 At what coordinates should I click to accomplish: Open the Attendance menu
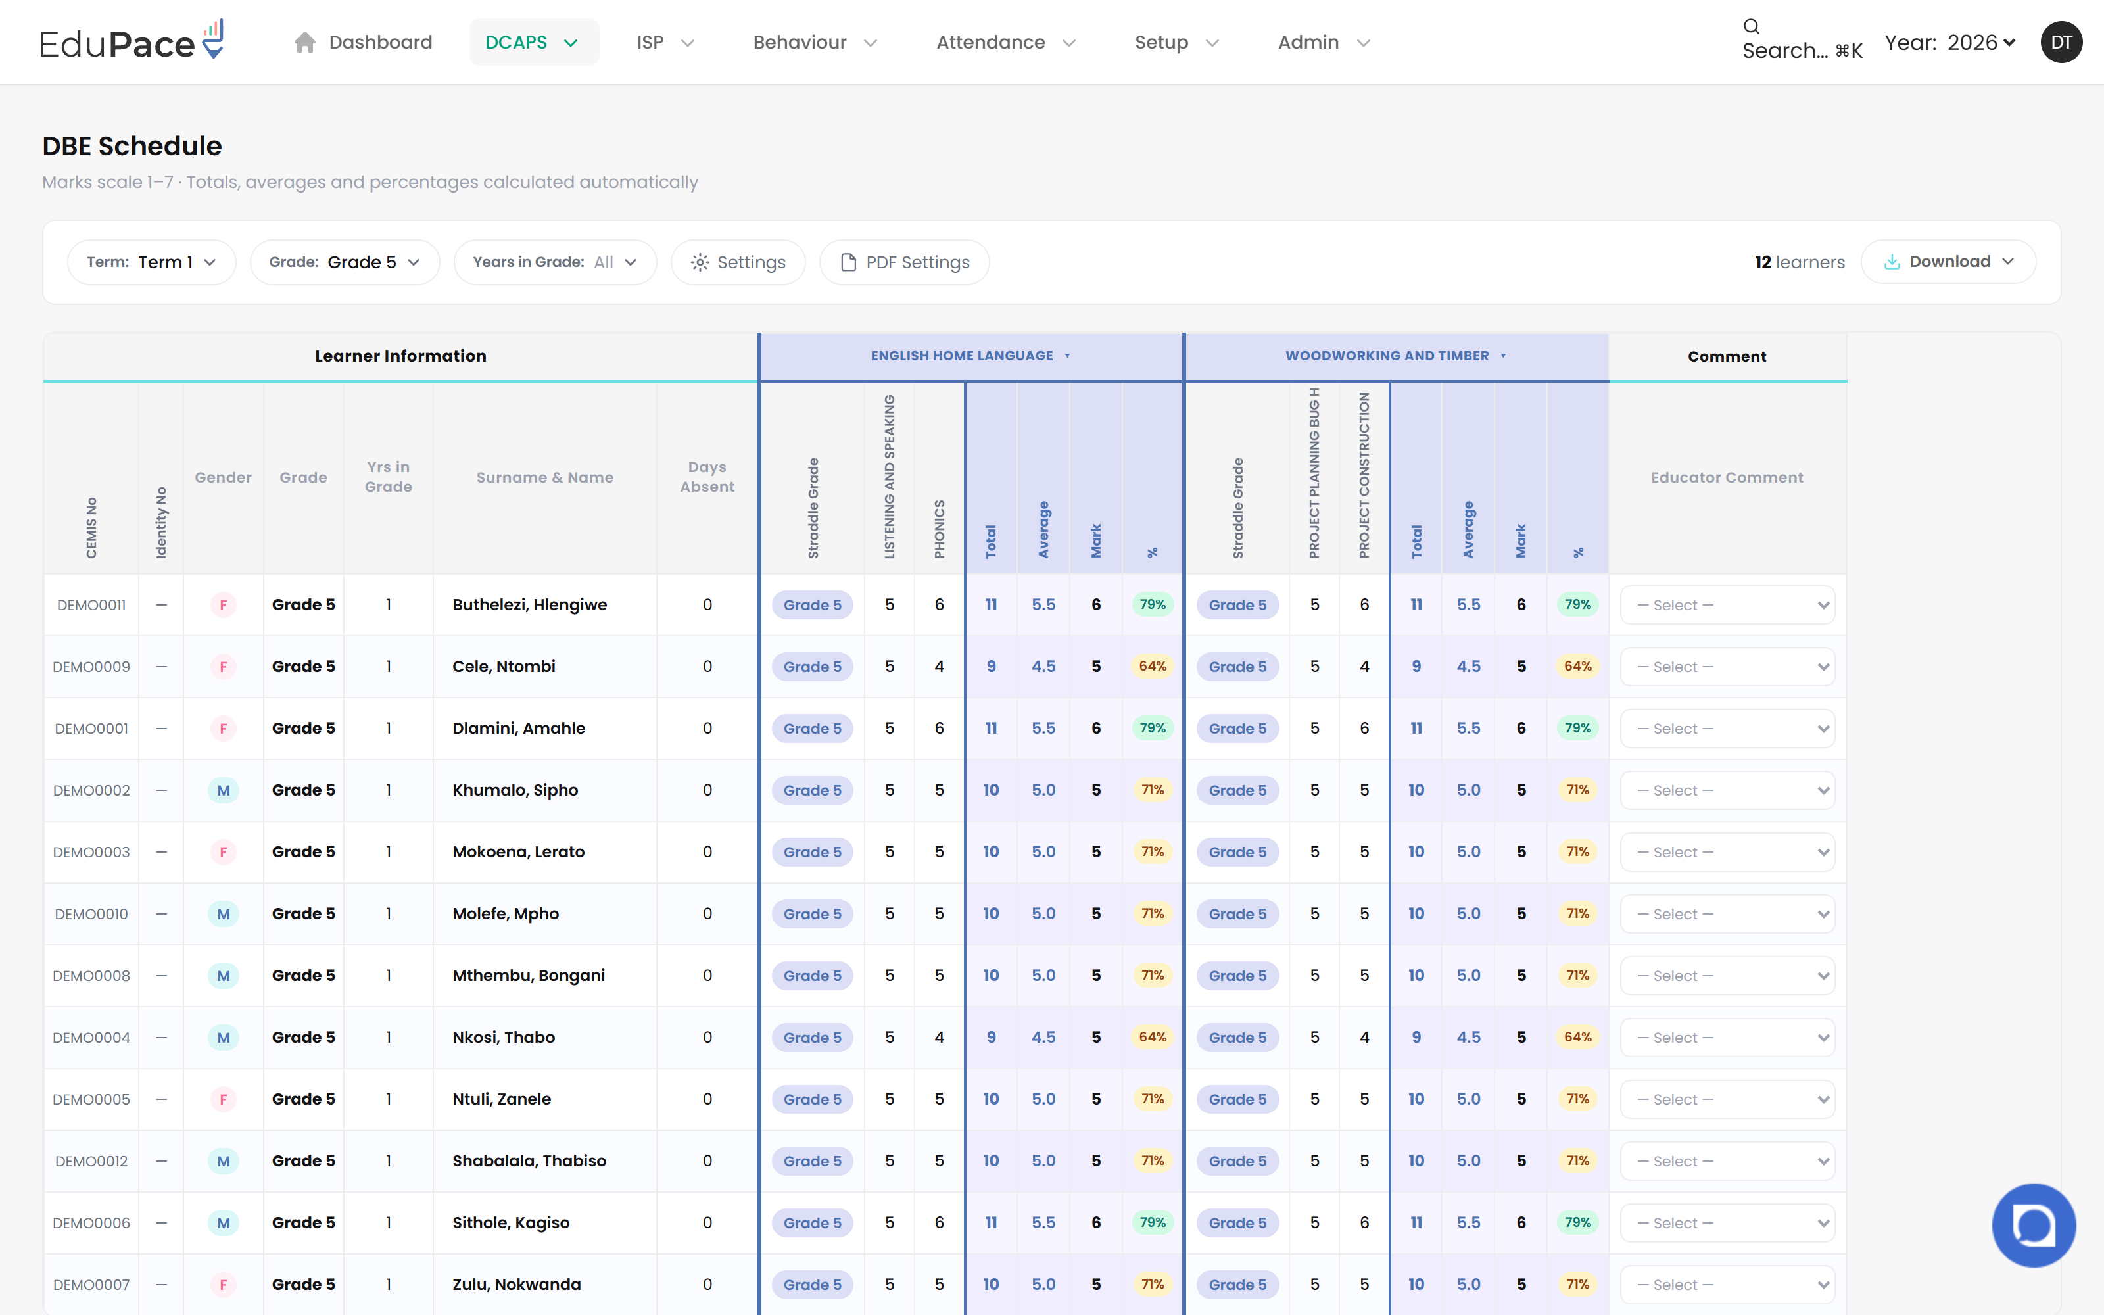(1006, 41)
